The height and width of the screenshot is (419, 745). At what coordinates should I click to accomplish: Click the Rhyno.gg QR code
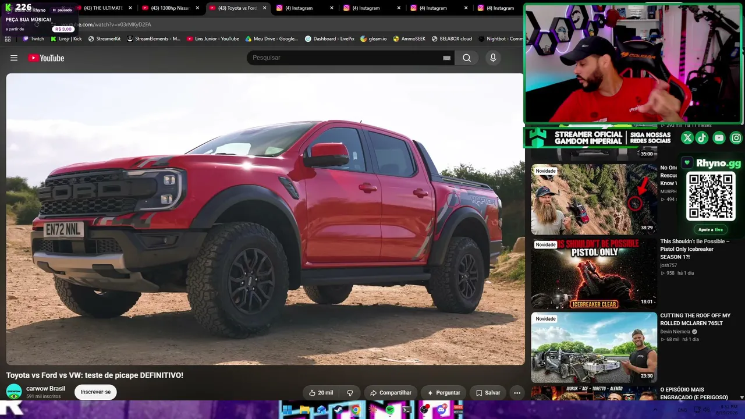tap(711, 196)
